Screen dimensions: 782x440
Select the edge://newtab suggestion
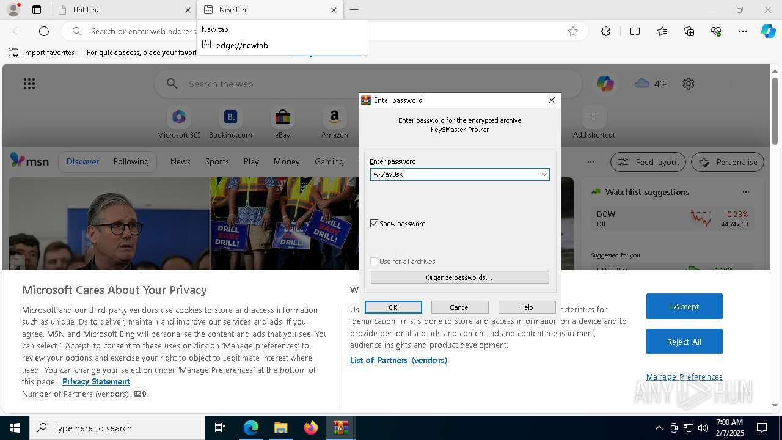[282, 45]
